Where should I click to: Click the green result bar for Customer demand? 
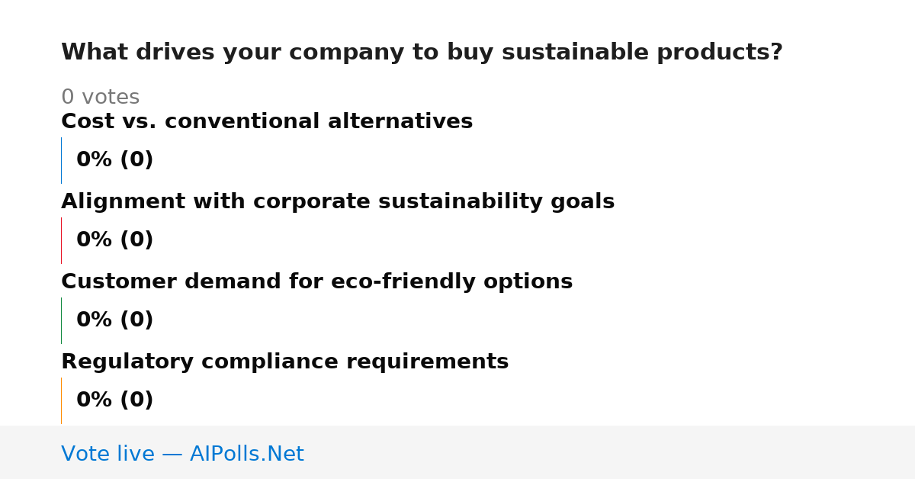click(x=61, y=320)
